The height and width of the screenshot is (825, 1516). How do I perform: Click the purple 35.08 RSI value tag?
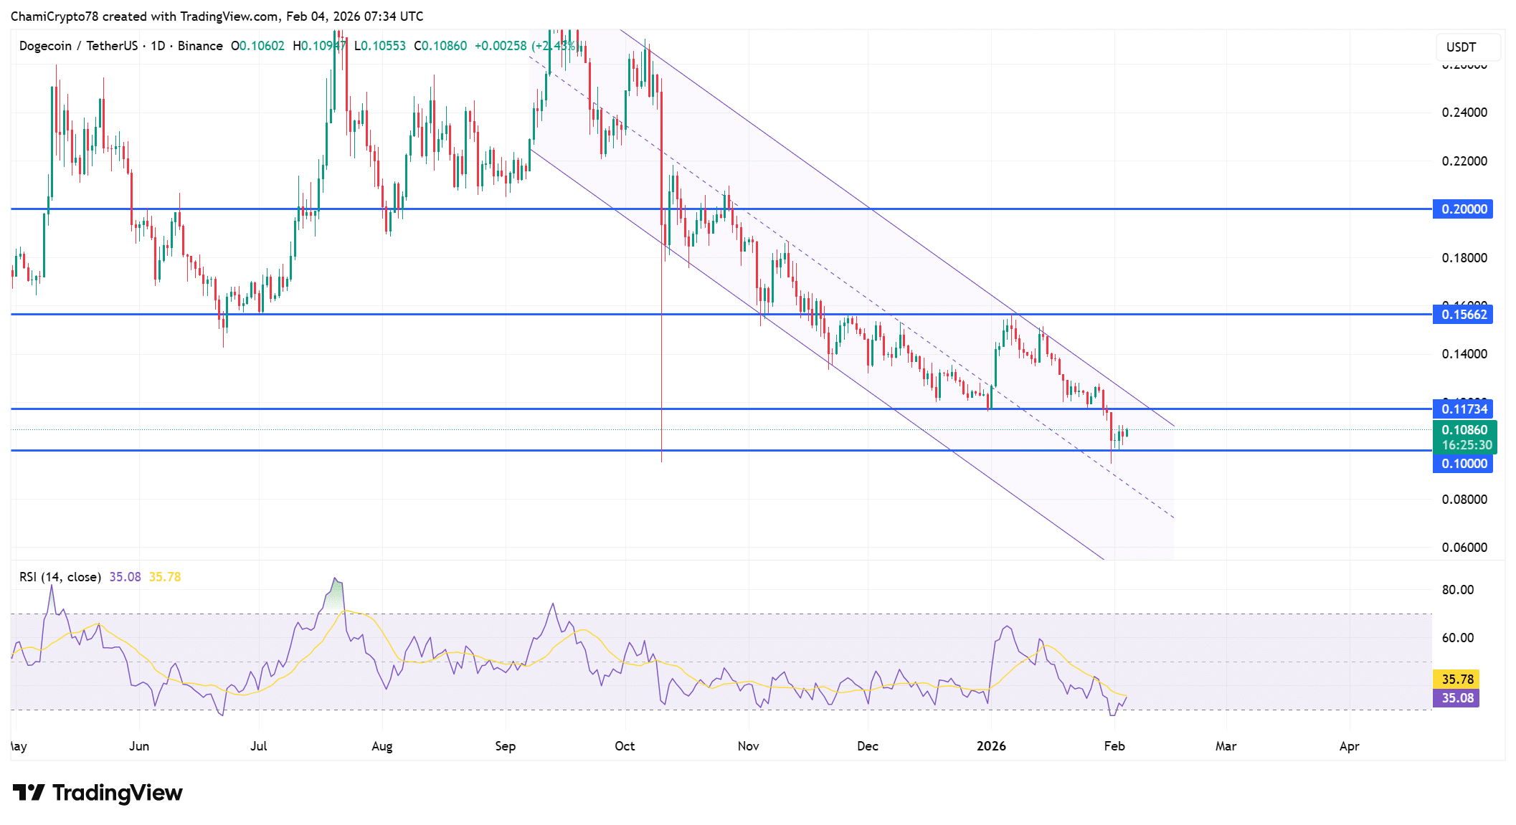coord(1456,698)
